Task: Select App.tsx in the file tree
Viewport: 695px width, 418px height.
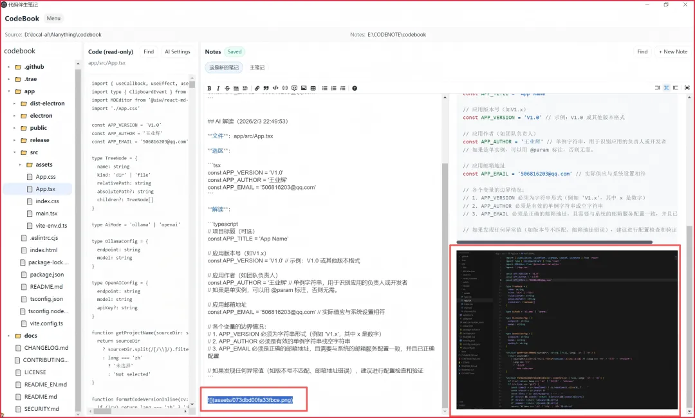Action: tap(37, 189)
